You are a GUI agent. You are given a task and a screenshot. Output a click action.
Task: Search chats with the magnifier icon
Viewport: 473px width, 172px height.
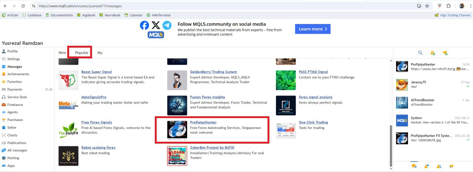(x=420, y=53)
